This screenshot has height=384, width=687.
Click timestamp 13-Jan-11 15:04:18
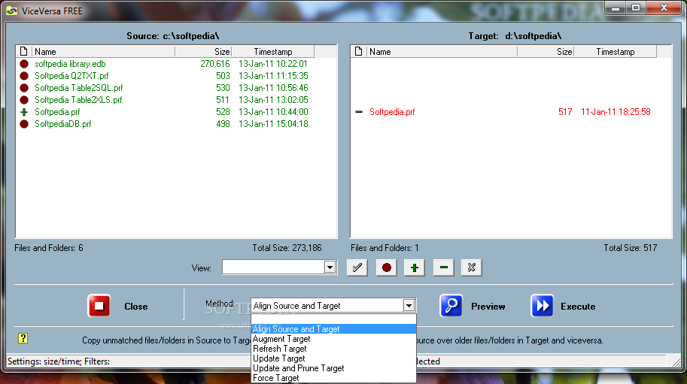[x=273, y=124]
